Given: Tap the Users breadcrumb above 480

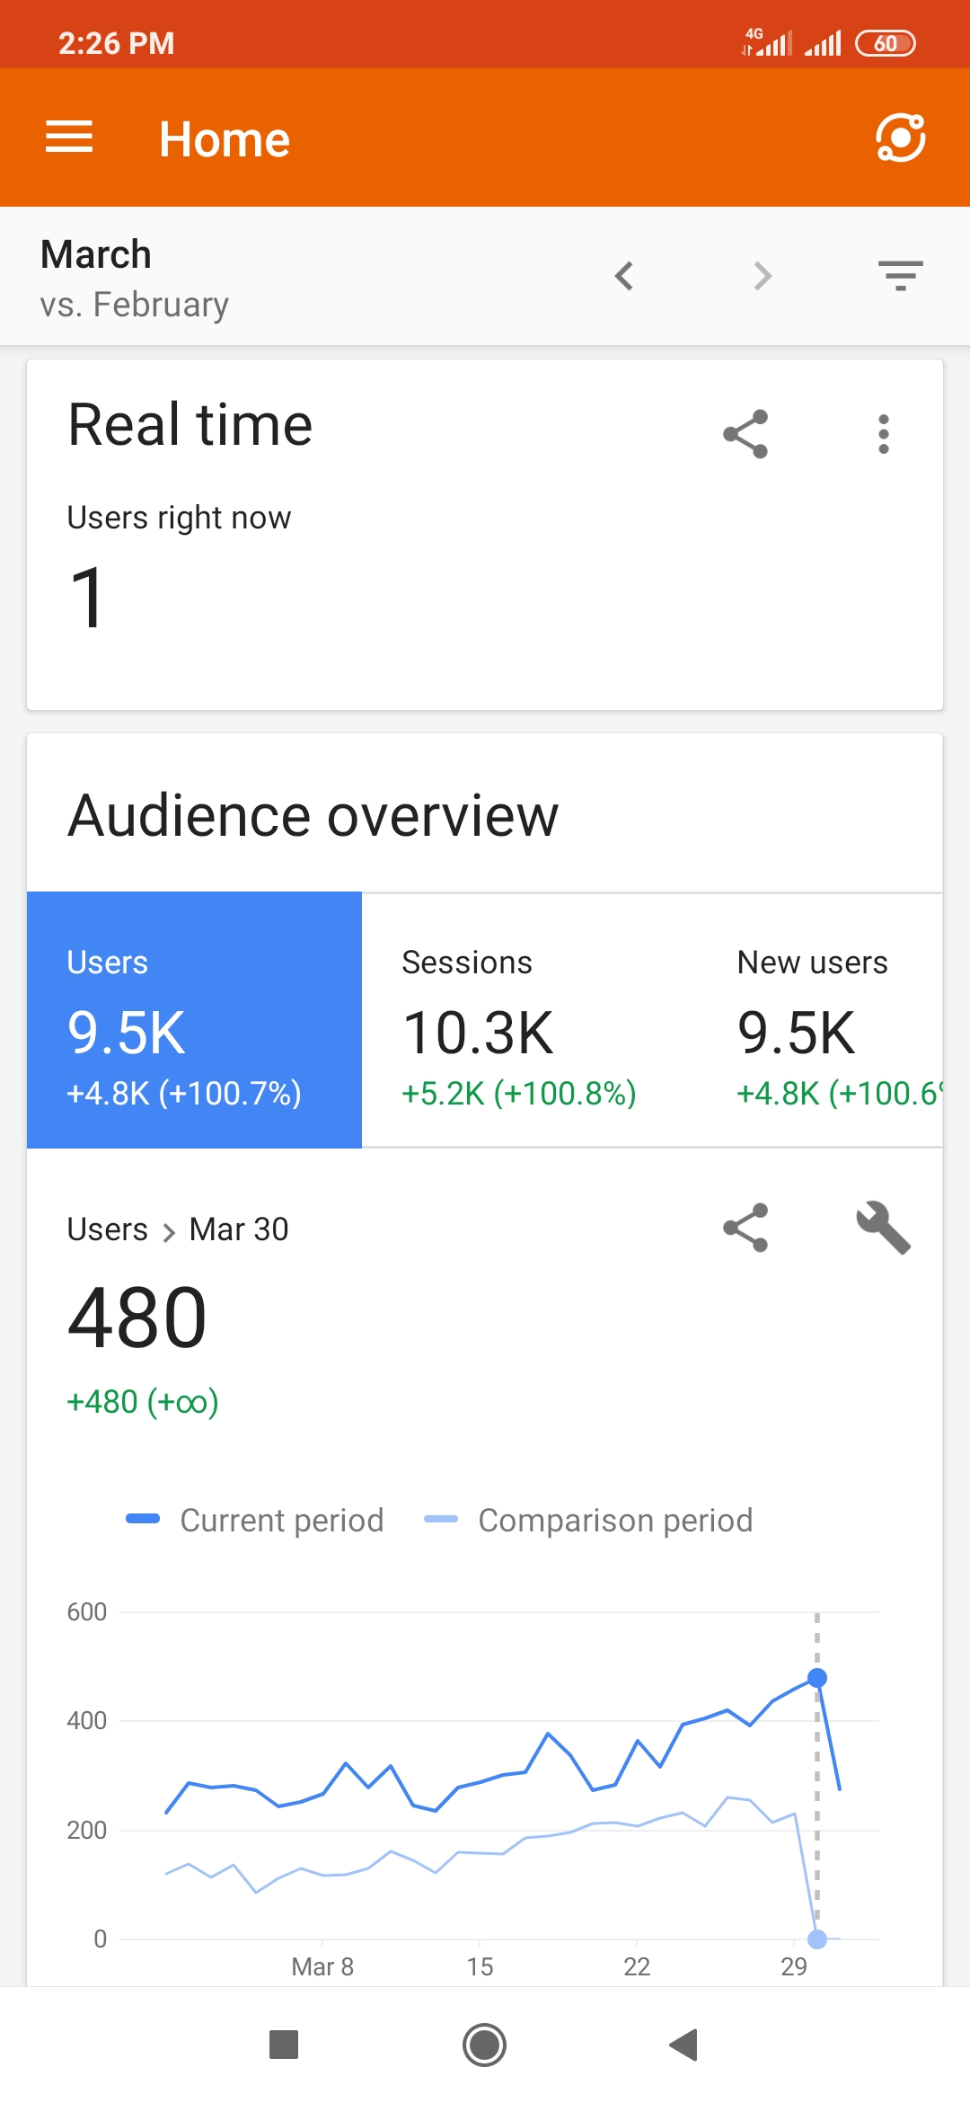Looking at the screenshot, I should point(108,1229).
